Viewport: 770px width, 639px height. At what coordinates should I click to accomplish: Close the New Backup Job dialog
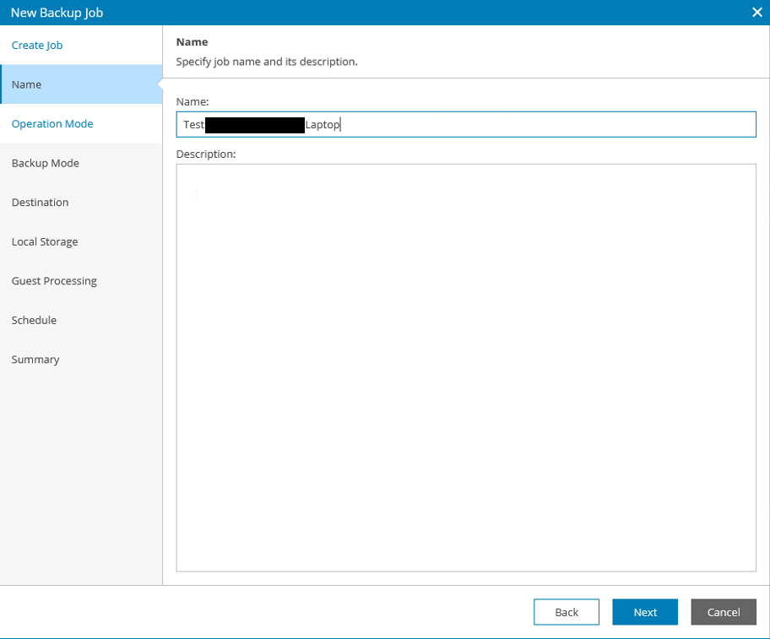[x=757, y=12]
